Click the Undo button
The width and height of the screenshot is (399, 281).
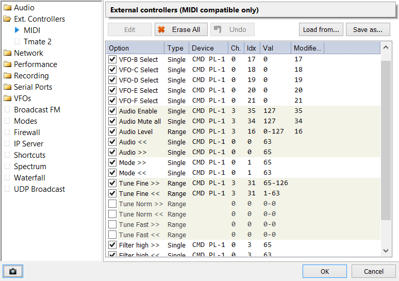point(232,29)
